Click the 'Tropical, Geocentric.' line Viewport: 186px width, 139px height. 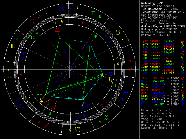coord(159,23)
